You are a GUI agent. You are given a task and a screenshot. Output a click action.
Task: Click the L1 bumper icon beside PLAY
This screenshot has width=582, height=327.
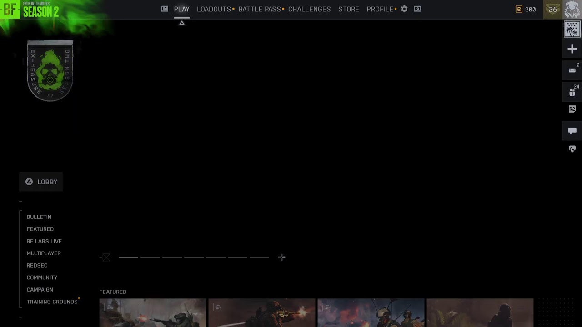[165, 9]
